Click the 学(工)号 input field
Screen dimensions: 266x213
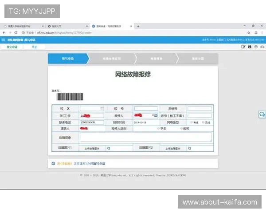click(x=92, y=116)
